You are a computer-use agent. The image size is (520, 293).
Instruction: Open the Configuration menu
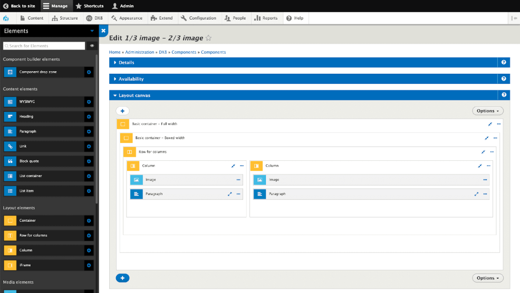pos(199,18)
